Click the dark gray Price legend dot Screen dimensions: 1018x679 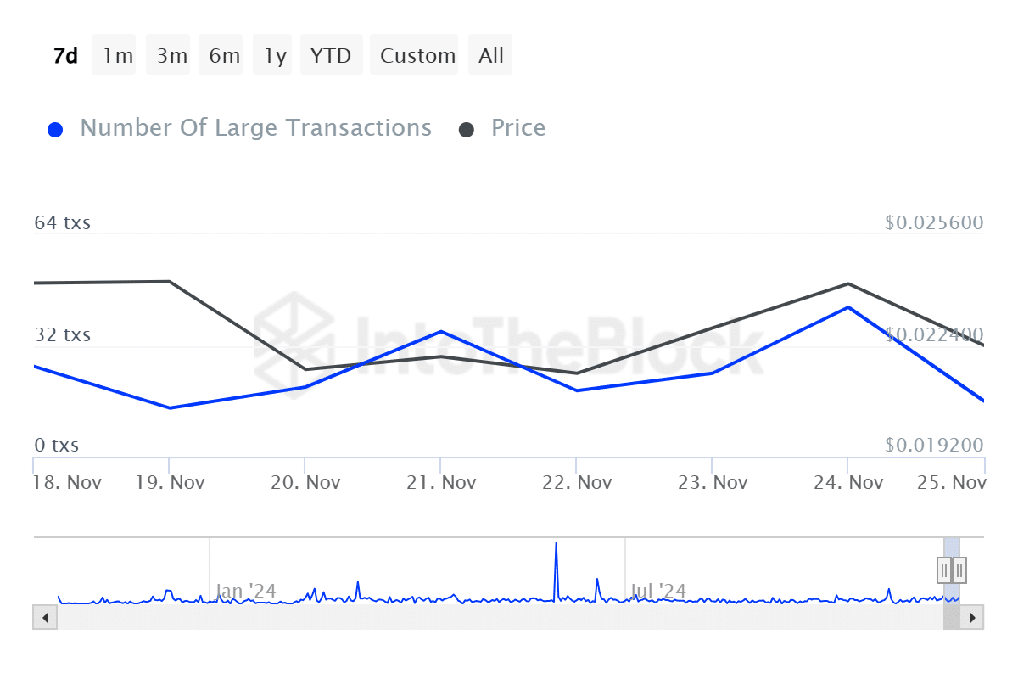tap(467, 130)
